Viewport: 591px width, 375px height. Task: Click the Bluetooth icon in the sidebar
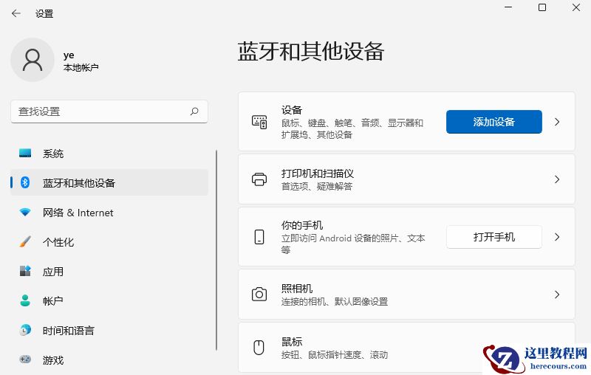coord(25,182)
